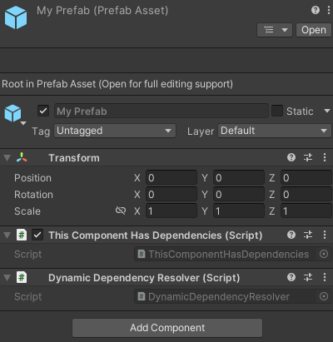The height and width of the screenshot is (342, 333).
Task: Click the Transform axes icon
Action: pos(22,157)
